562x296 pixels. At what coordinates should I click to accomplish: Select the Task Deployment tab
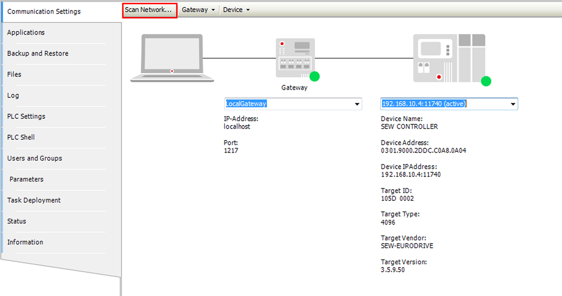(34, 200)
